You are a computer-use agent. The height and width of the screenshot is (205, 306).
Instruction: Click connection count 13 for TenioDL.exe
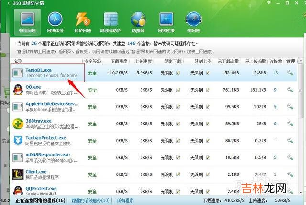click(x=275, y=73)
